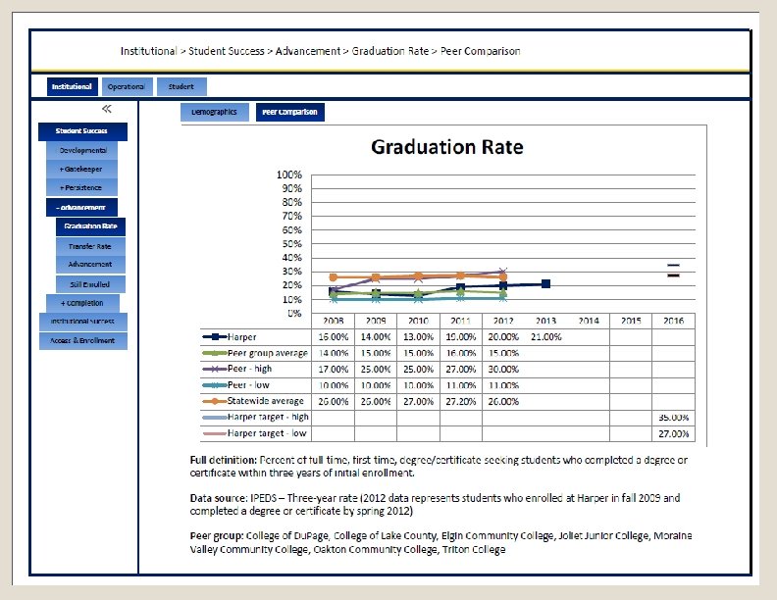Select Graduation Rate in the sidebar
777x600 pixels.
point(90,226)
